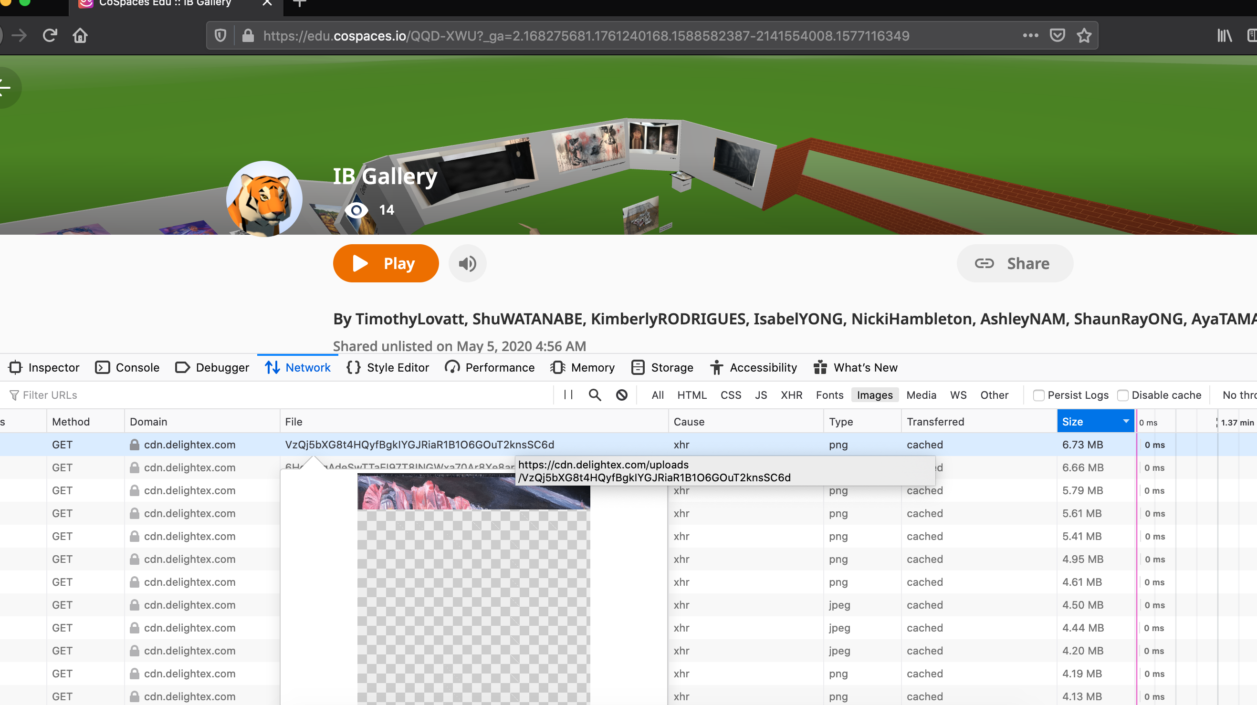The height and width of the screenshot is (705, 1257).
Task: Close the CoSpaces Edu browser tab
Action: tap(267, 3)
